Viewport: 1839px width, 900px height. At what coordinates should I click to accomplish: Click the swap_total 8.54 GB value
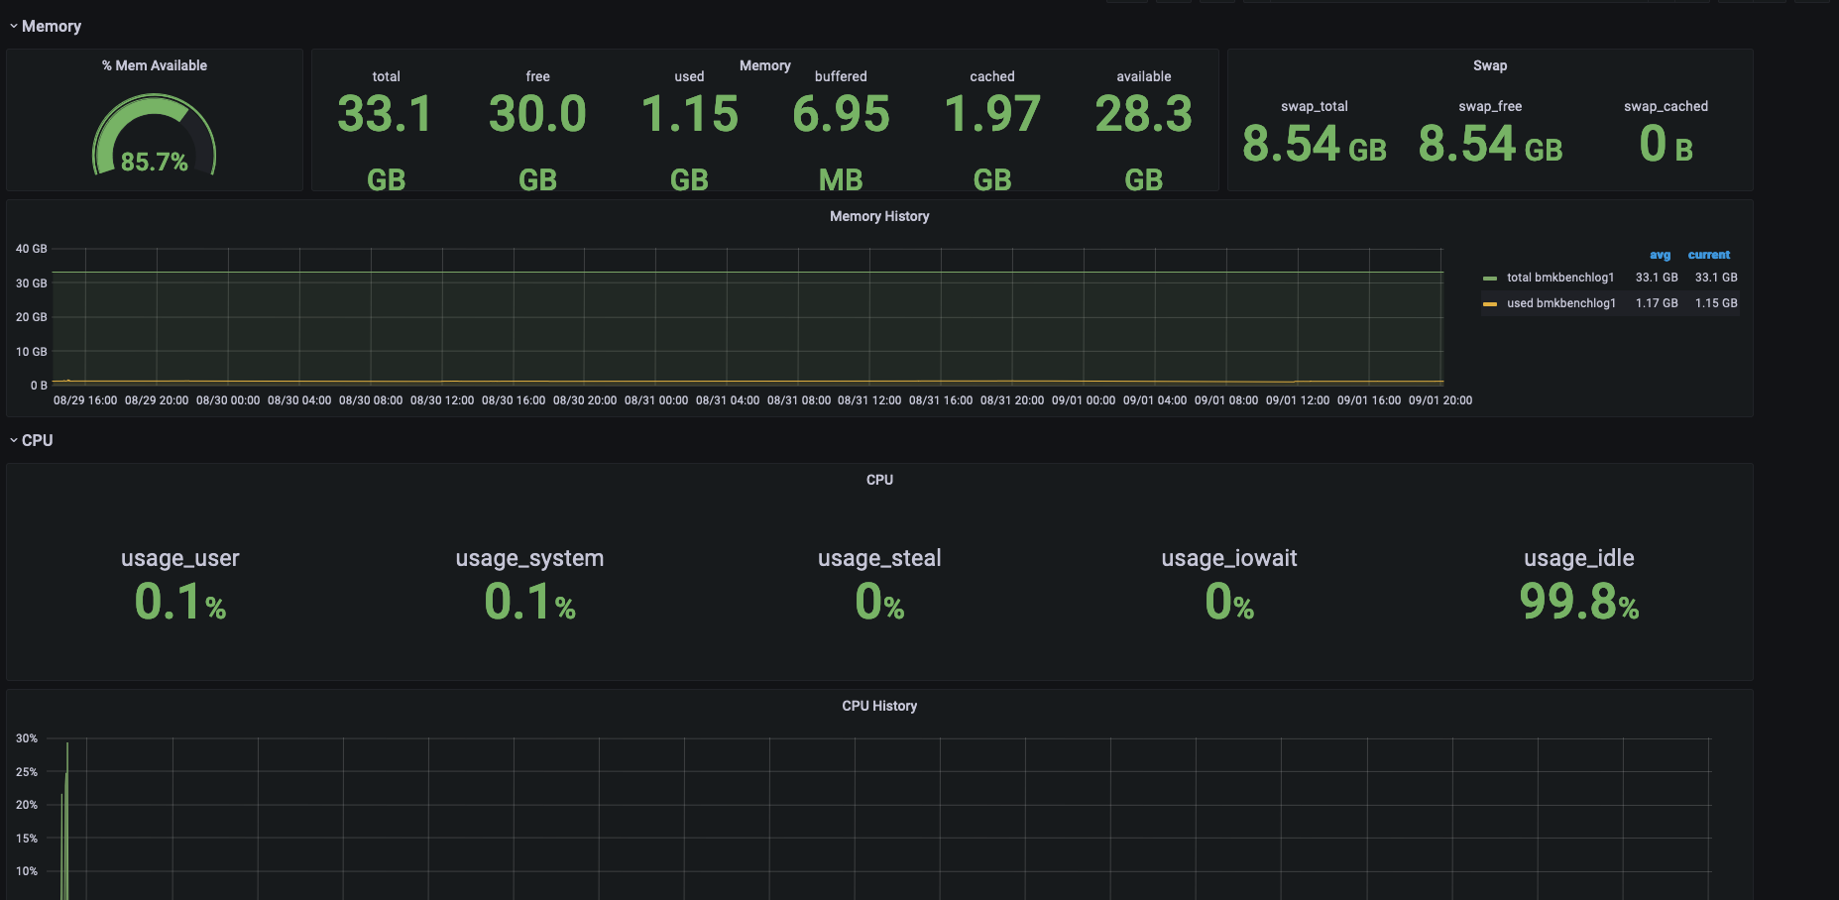tap(1314, 144)
